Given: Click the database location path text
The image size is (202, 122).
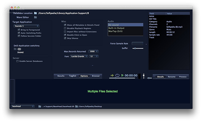Looking at the screenshot, I should click(x=64, y=13).
